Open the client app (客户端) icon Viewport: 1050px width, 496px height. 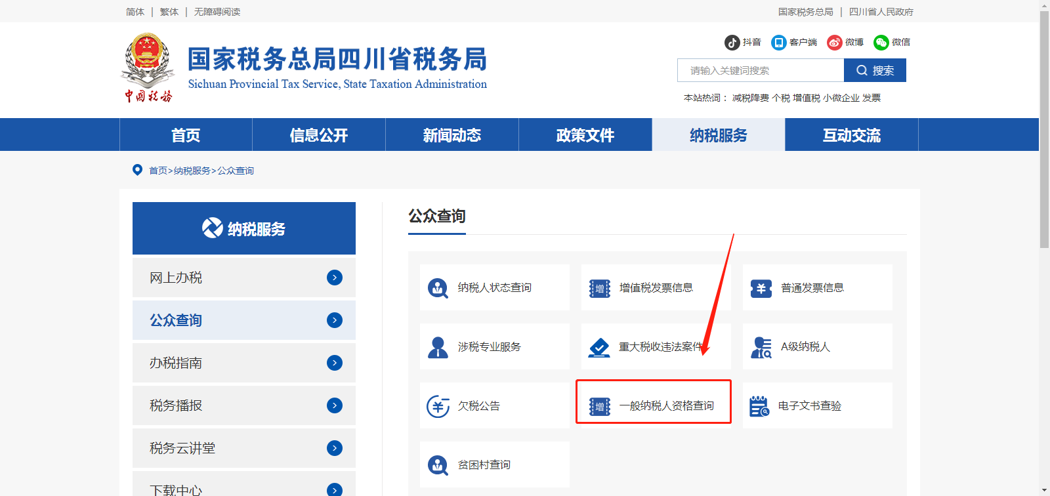(778, 43)
